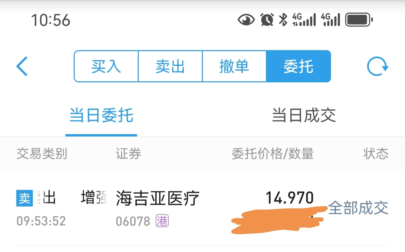Tap the first 4G signal icon
The width and height of the screenshot is (405, 252).
304,20
